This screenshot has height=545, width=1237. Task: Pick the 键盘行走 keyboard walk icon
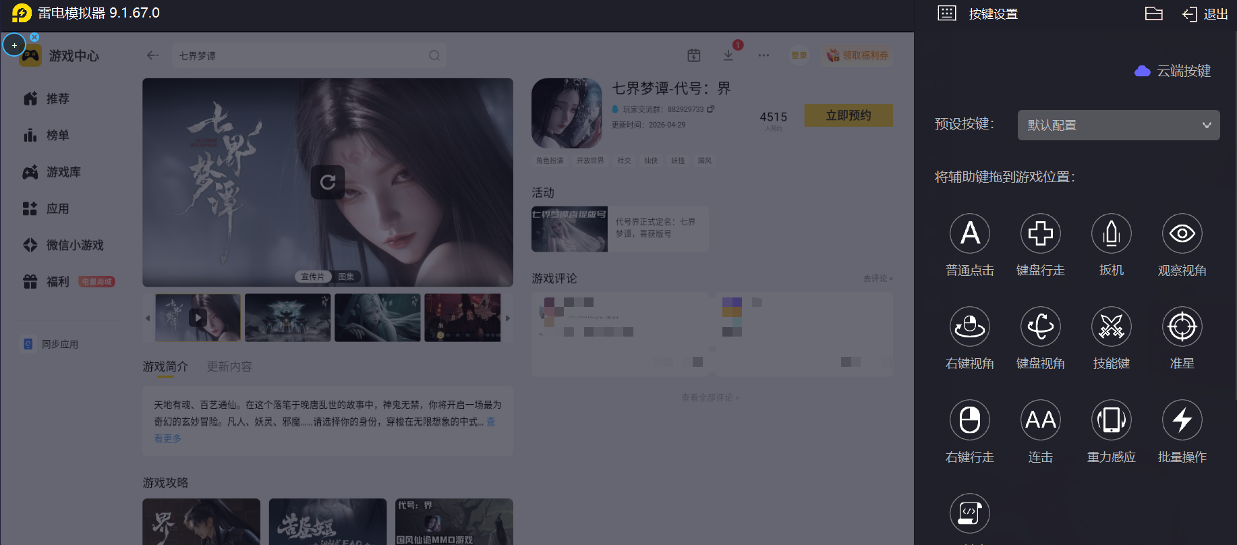(x=1040, y=233)
